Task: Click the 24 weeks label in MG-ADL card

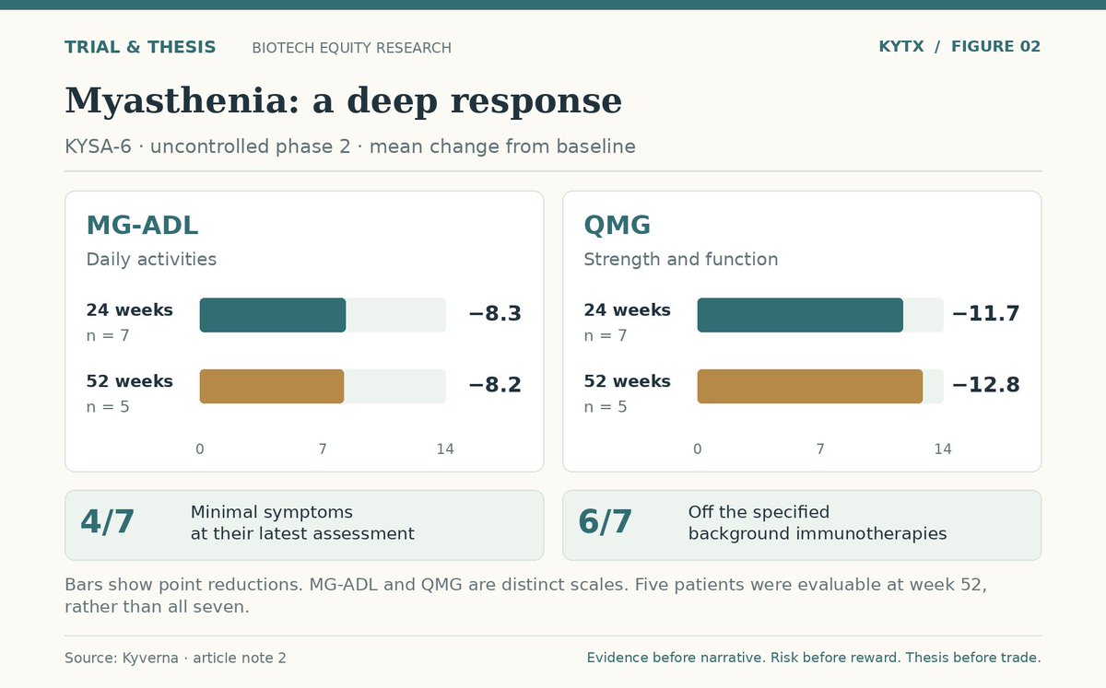Action: (x=129, y=310)
